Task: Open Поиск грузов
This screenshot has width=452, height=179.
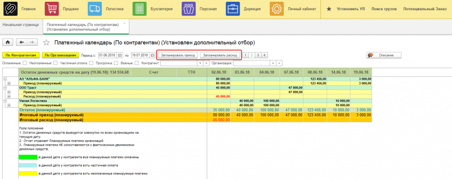Action: click(x=384, y=9)
